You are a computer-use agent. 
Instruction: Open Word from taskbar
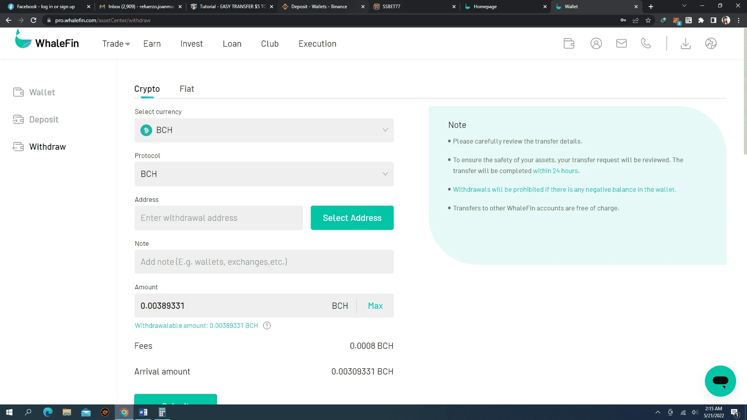pos(143,412)
